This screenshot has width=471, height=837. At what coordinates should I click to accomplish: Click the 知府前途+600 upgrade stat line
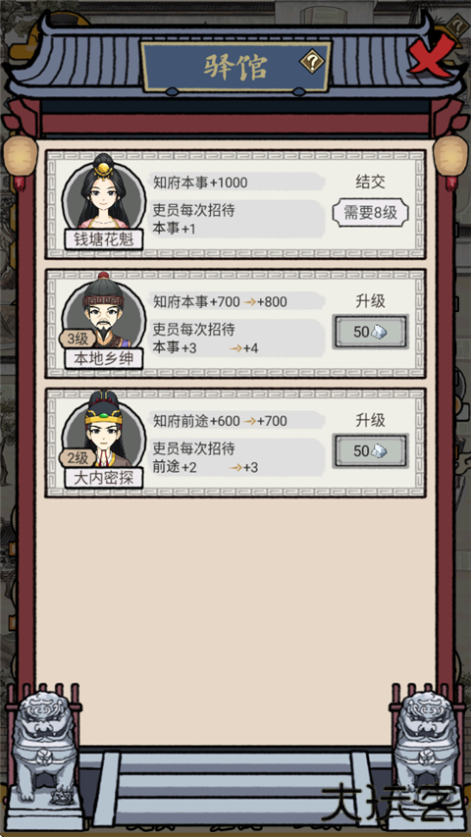click(x=220, y=421)
